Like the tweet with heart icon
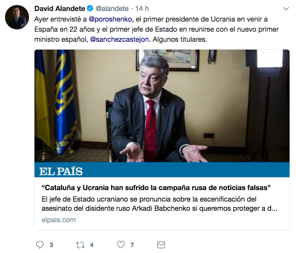 click(121, 245)
